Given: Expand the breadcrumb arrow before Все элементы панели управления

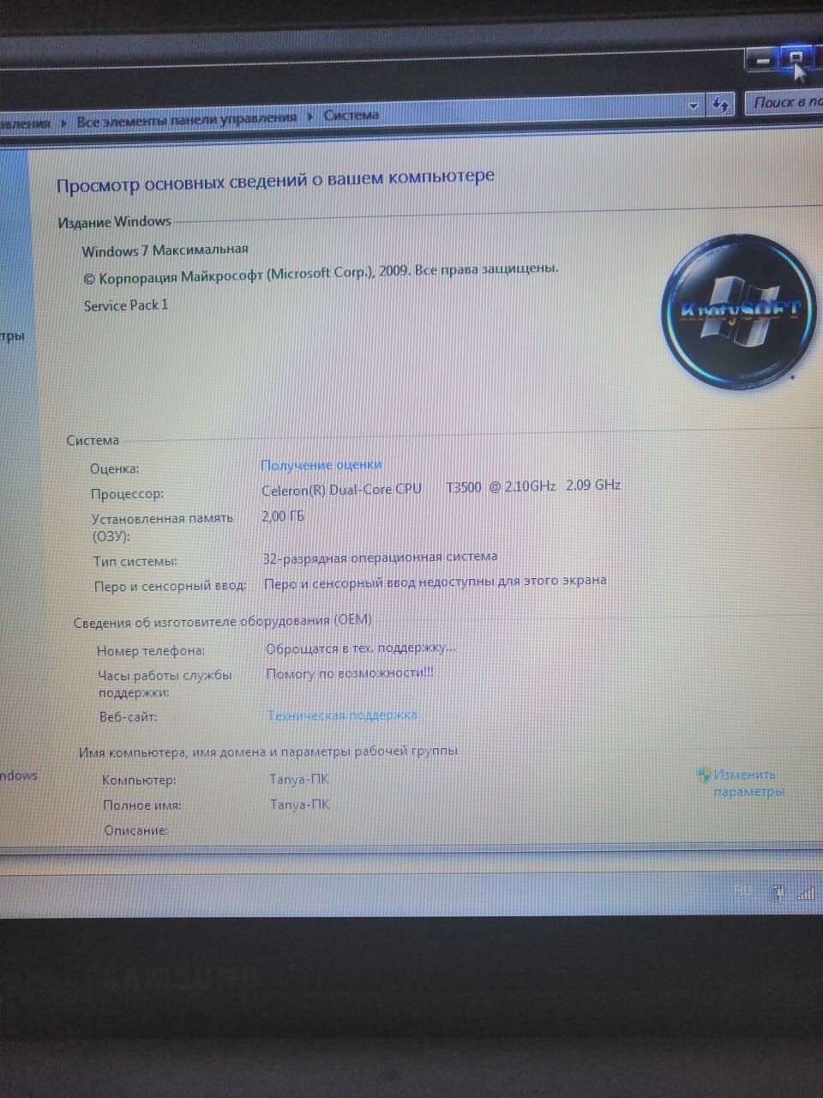Looking at the screenshot, I should 64,123.
